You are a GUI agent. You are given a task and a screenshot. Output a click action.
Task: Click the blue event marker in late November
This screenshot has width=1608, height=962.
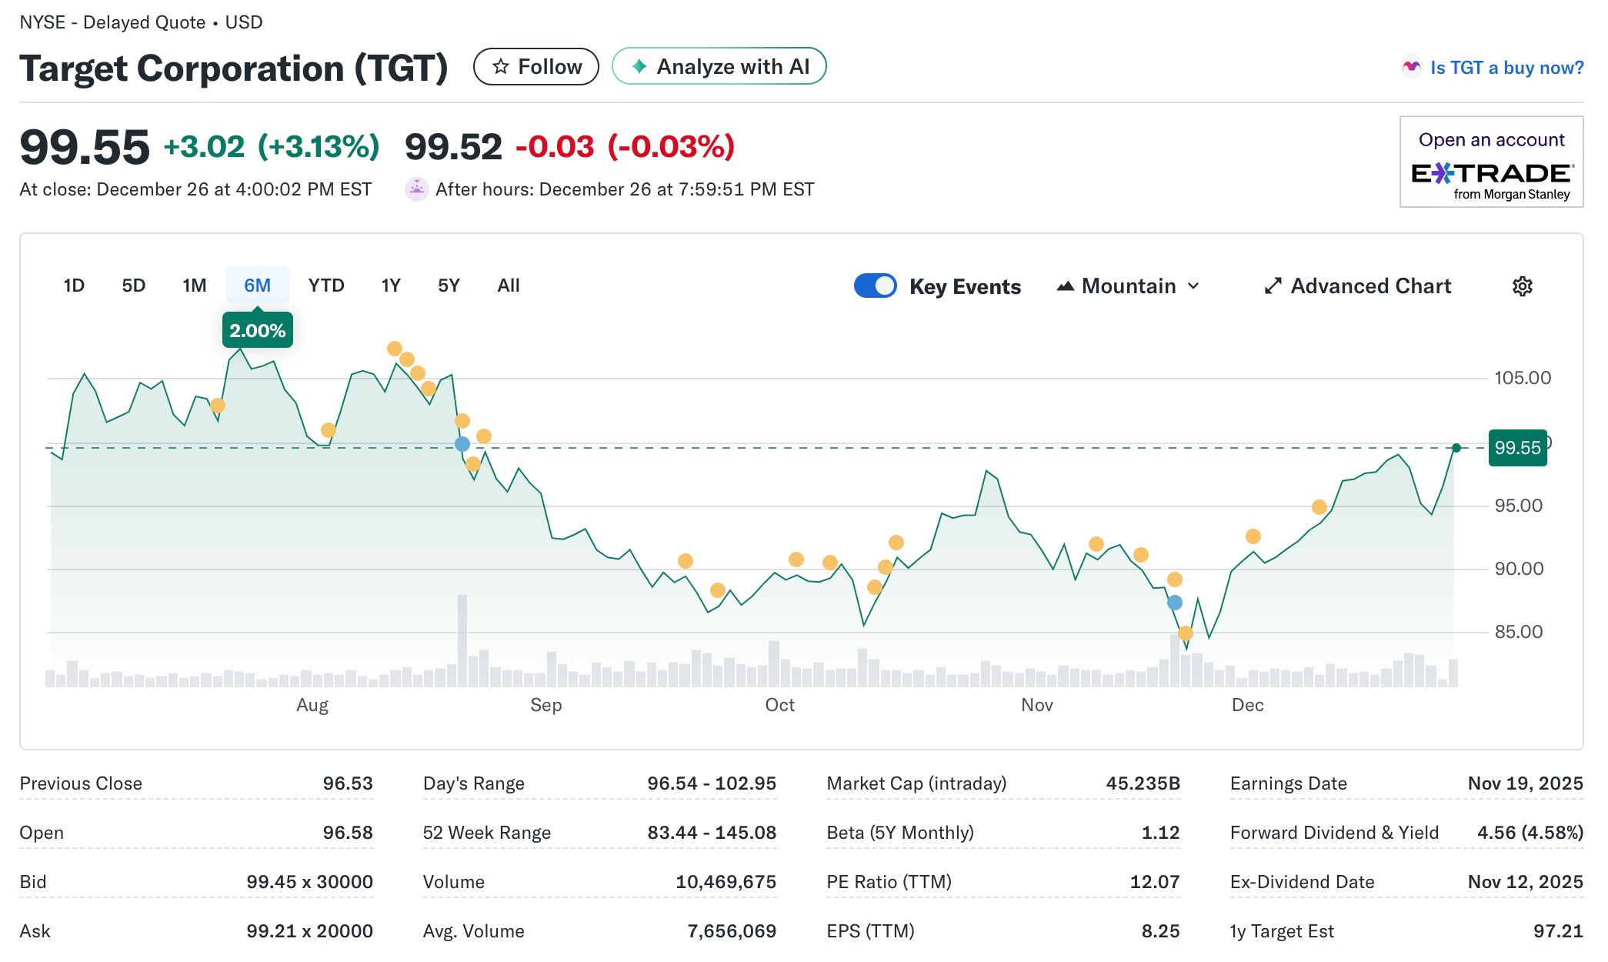(x=1174, y=603)
